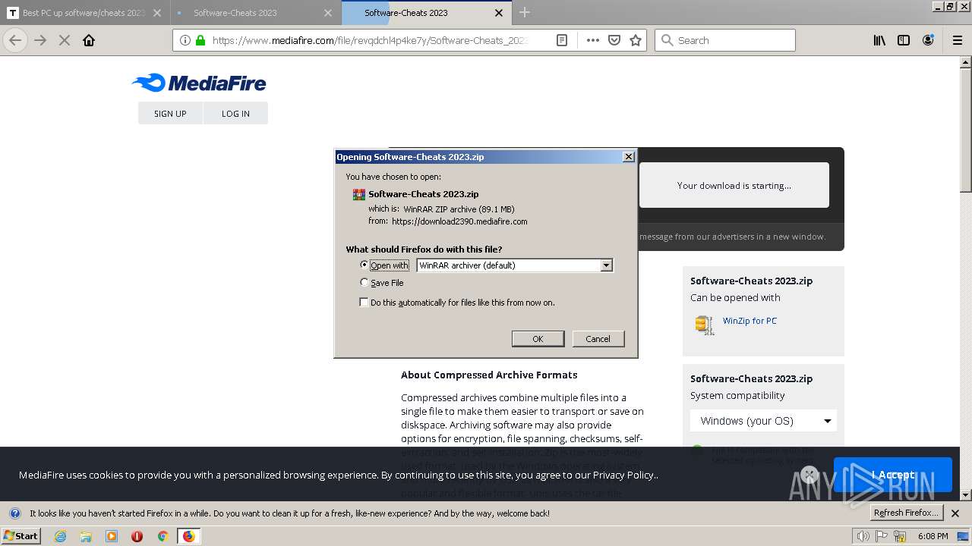Show sidebars icon in Firefox toolbar

904,40
